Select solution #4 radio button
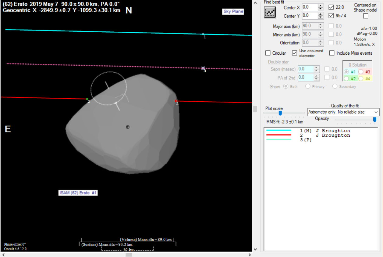The height and width of the screenshot is (257, 383). coord(361,78)
